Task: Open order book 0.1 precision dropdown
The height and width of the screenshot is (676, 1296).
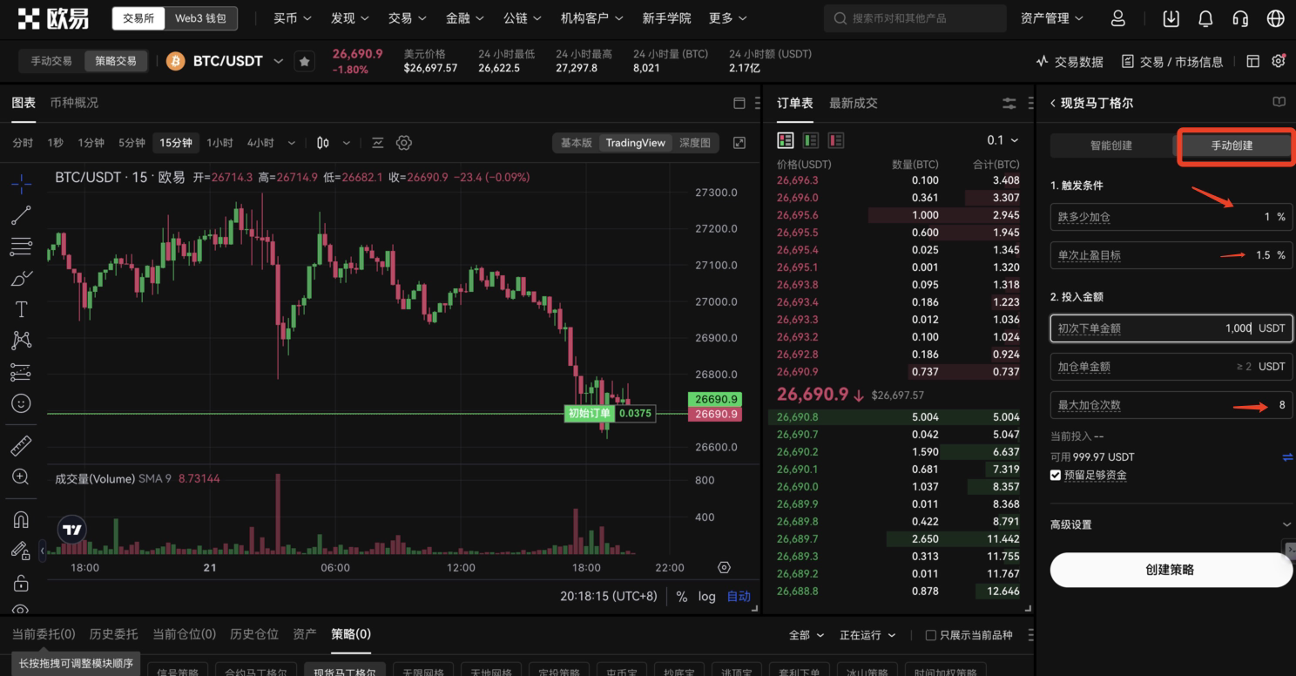Action: click(x=1002, y=140)
